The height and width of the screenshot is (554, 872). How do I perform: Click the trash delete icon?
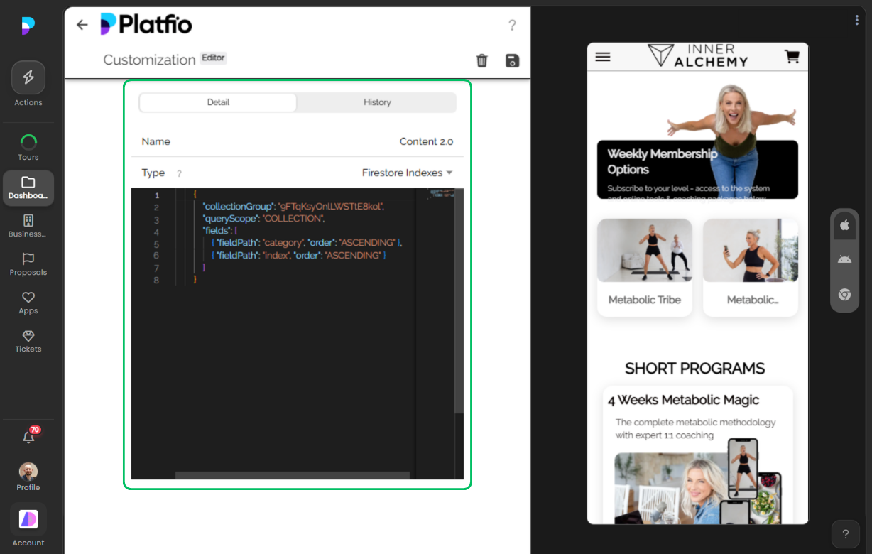[482, 60]
